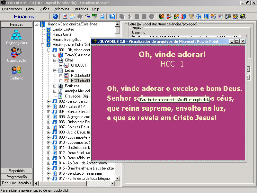This screenshot has width=257, height=193.
Task: Select the CHCC001 tree item
Action: (x=78, y=65)
